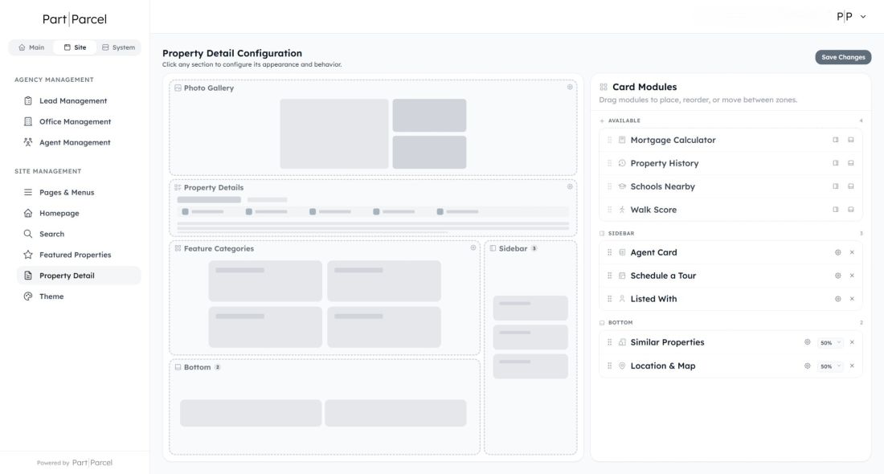Screen dimensions: 884x474
Task: Open Feature Categories settings gear icon
Action: (473, 247)
